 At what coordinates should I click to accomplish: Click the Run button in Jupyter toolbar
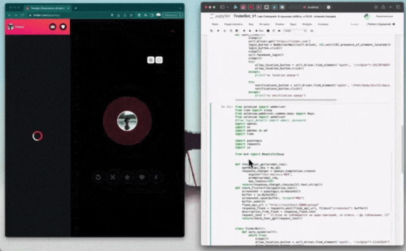point(259,31)
